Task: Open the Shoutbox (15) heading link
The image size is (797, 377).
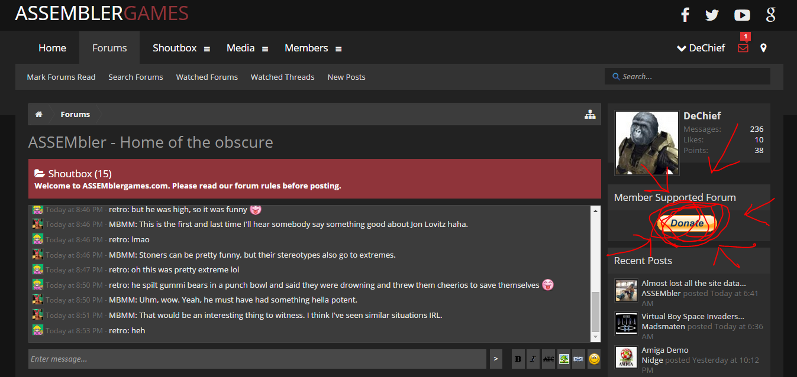Action: (80, 174)
